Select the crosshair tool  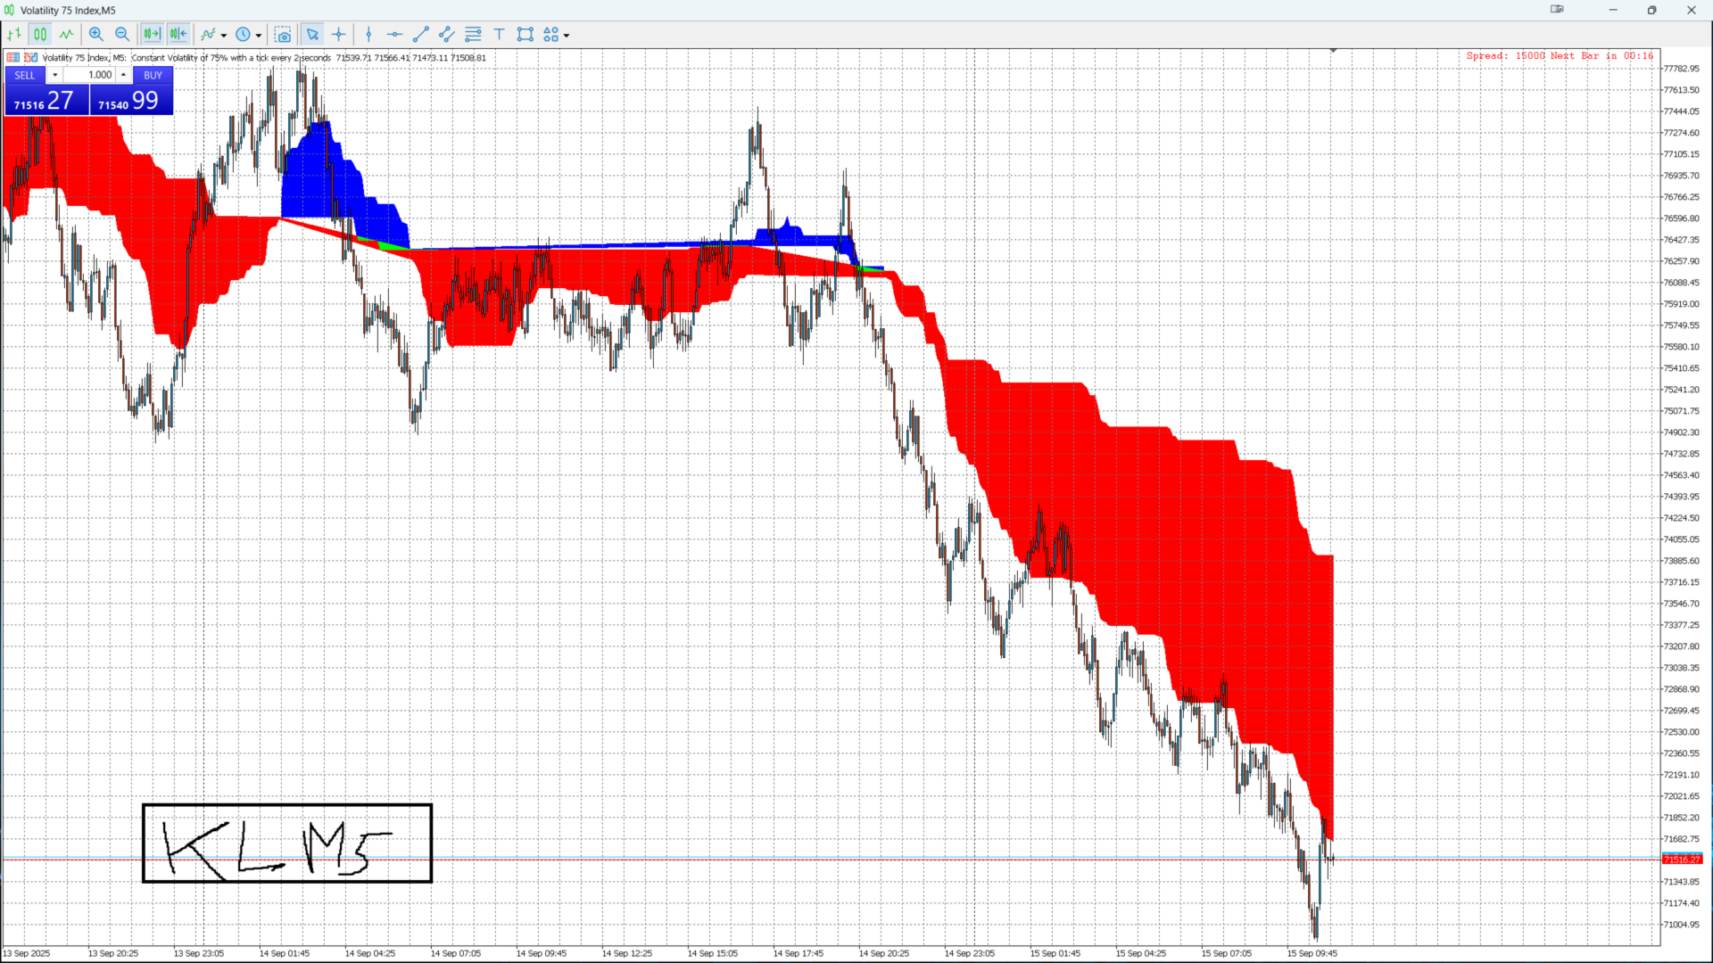coord(339,35)
